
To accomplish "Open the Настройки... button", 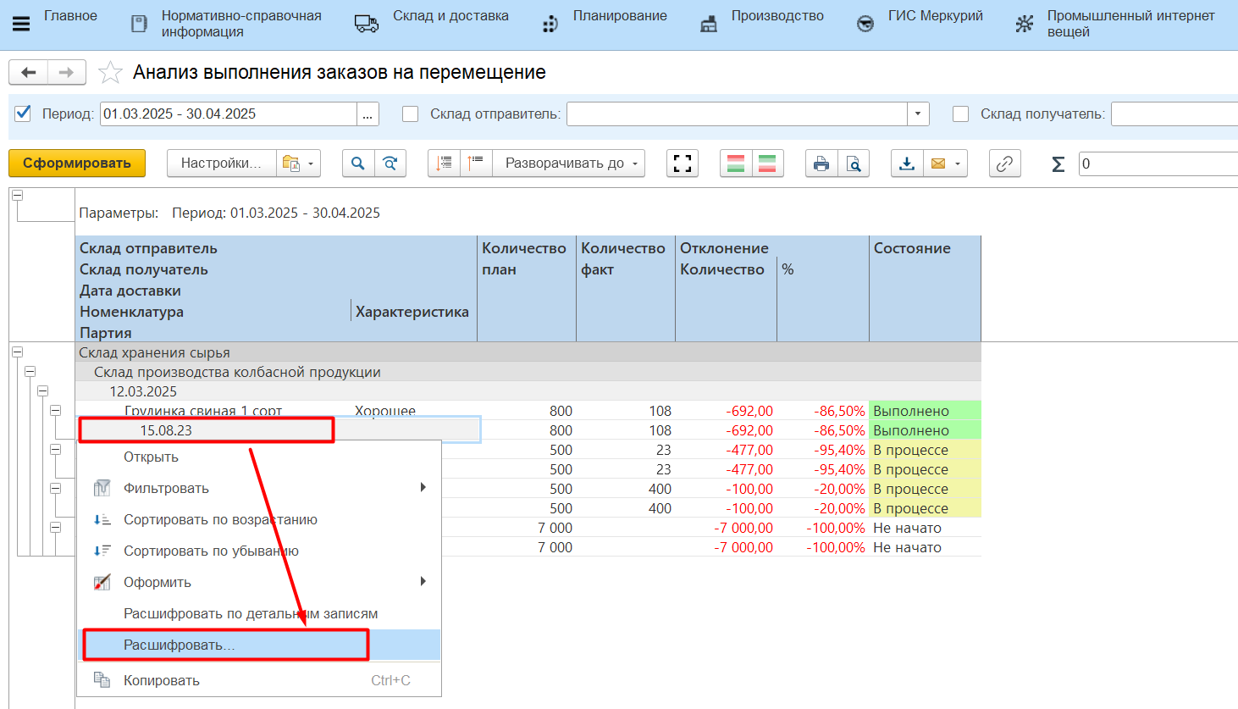I will click(x=221, y=163).
